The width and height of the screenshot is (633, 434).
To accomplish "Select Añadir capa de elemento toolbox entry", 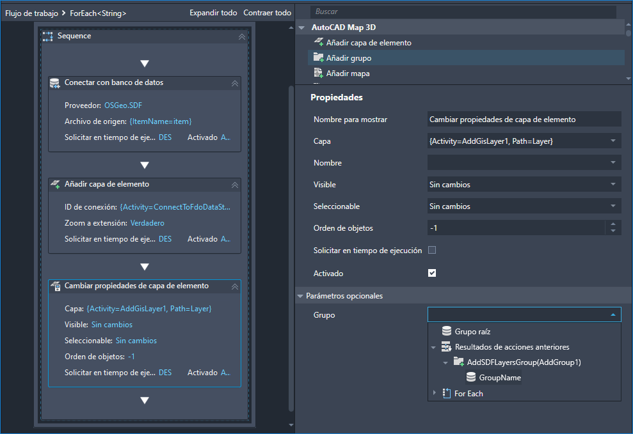I will (x=467, y=42).
